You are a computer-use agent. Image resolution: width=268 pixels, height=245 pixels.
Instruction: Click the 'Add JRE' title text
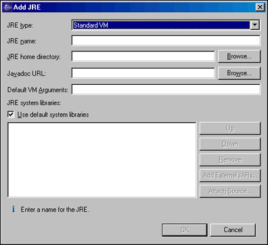coord(27,7)
